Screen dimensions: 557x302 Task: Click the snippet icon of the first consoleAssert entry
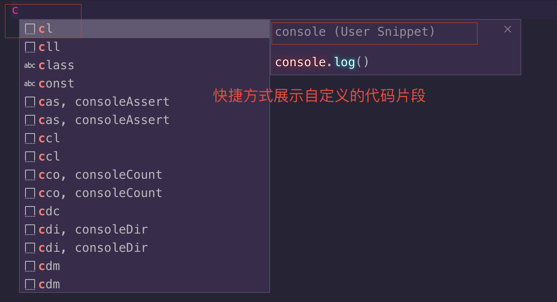tap(30, 102)
